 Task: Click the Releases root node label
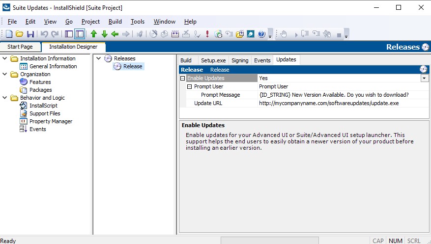[124, 58]
